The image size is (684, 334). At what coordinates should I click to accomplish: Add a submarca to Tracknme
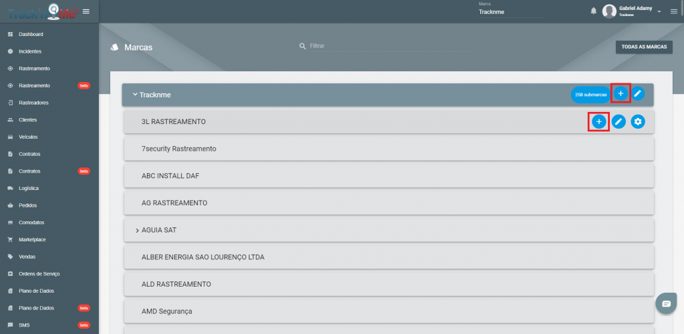pos(621,93)
